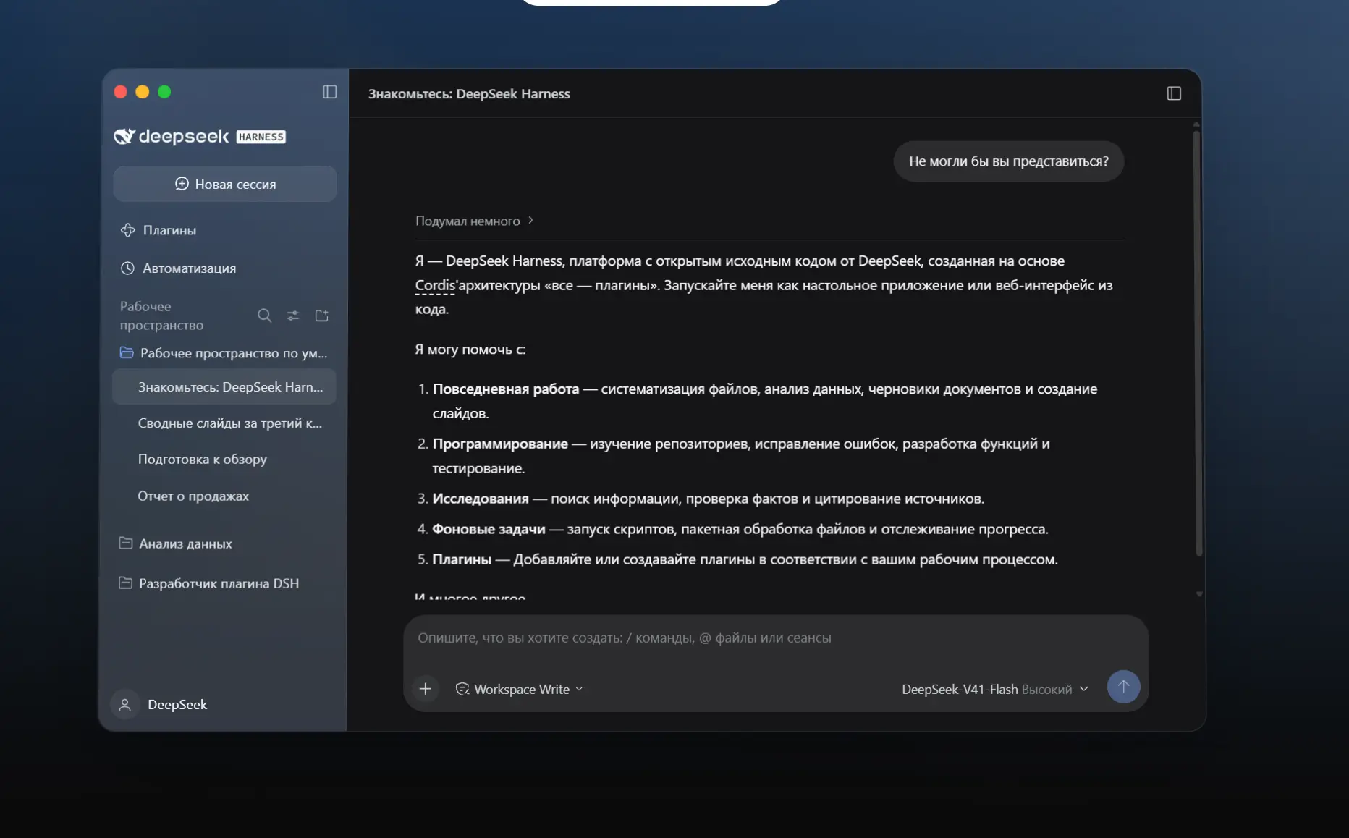This screenshot has height=838, width=1349.
Task: Click the DeepSeek Harness logo
Action: coord(200,136)
